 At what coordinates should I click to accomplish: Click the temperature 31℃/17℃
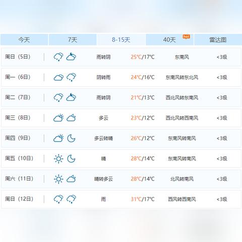[143, 199]
